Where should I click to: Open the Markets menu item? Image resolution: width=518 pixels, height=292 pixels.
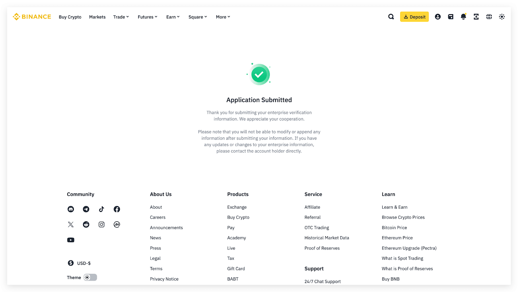pyautogui.click(x=97, y=17)
